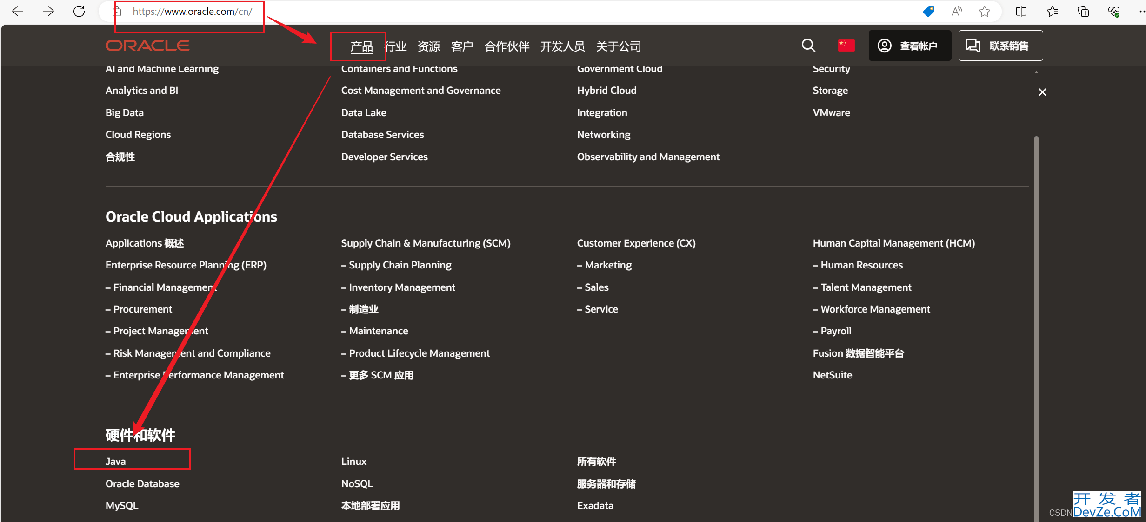The height and width of the screenshot is (522, 1146).
Task: View site information lock icon
Action: tap(117, 12)
